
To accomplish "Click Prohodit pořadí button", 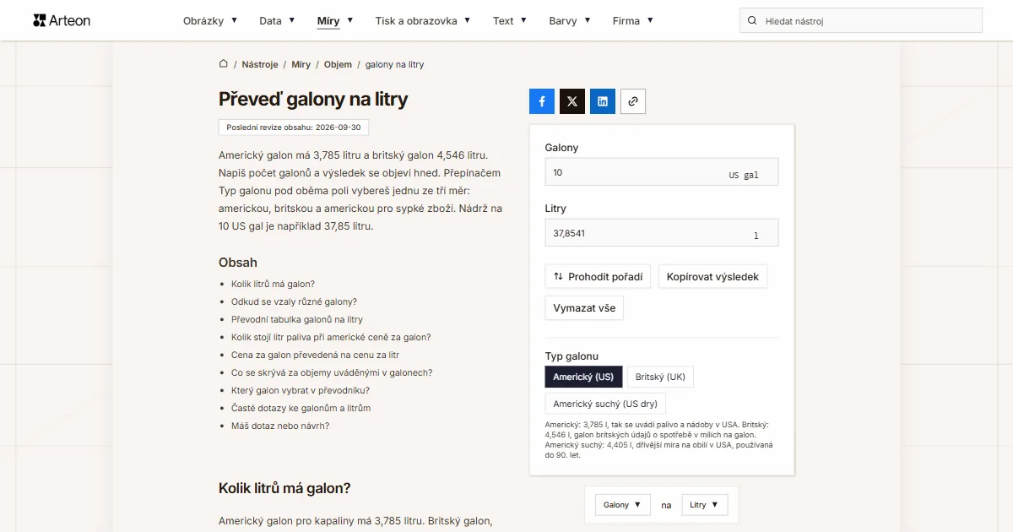I will (598, 276).
